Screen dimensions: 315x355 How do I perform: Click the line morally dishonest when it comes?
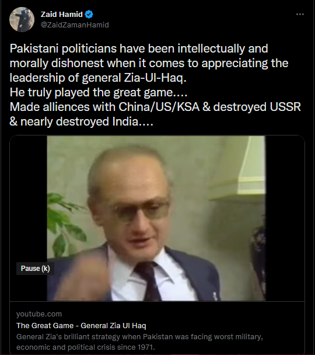click(149, 64)
